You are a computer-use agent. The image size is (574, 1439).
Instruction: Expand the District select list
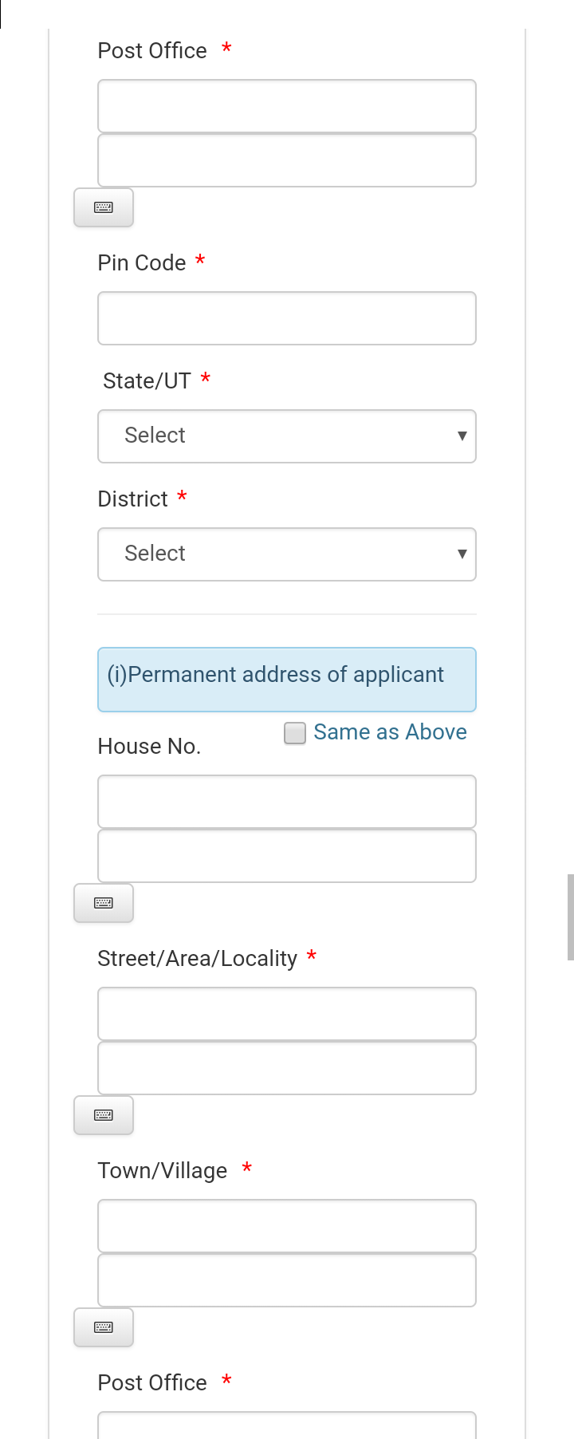pos(287,554)
